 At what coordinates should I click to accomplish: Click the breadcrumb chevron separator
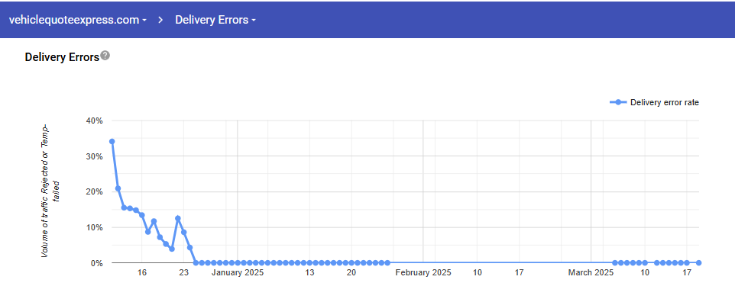(x=160, y=20)
